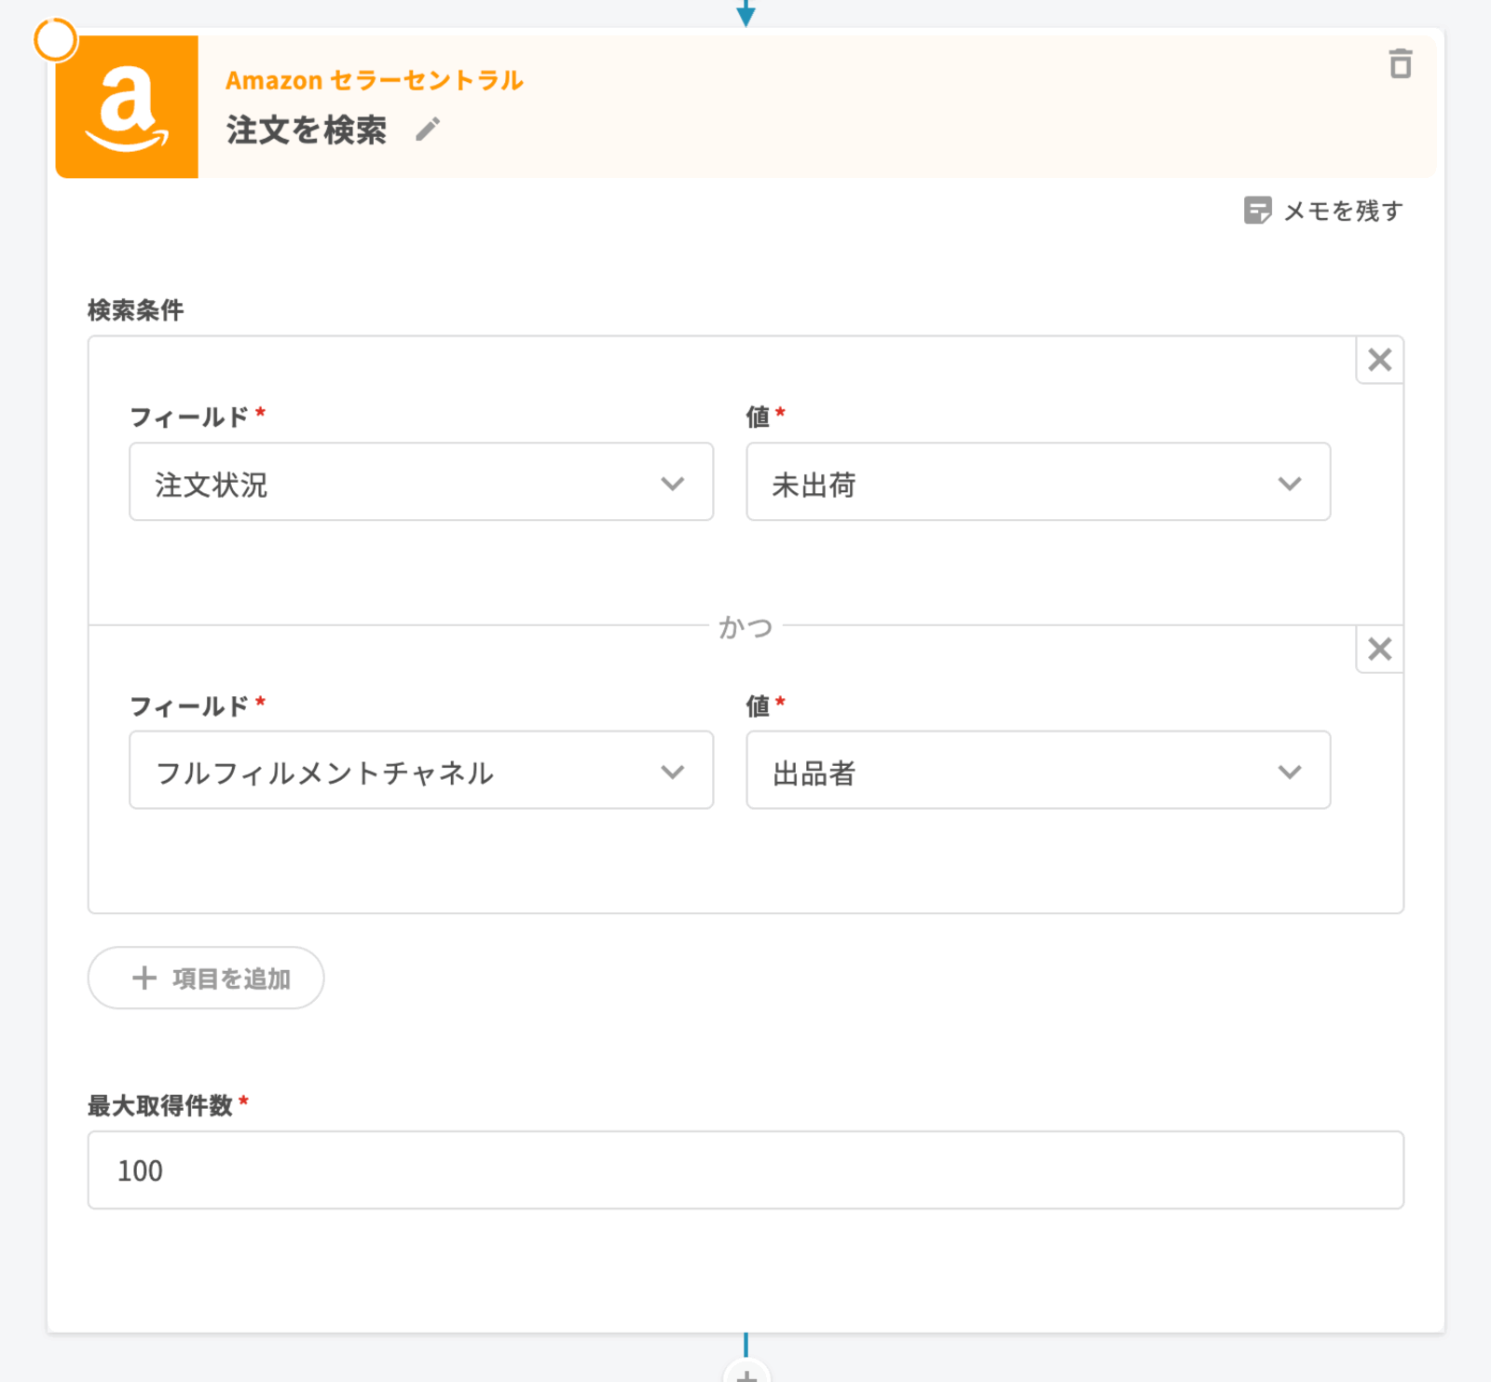Click the Amazon logo icon
This screenshot has height=1382, width=1491.
[127, 107]
